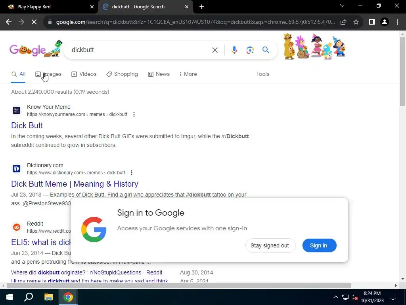
Task: Click the Dictionary.com site name
Action: click(x=45, y=165)
